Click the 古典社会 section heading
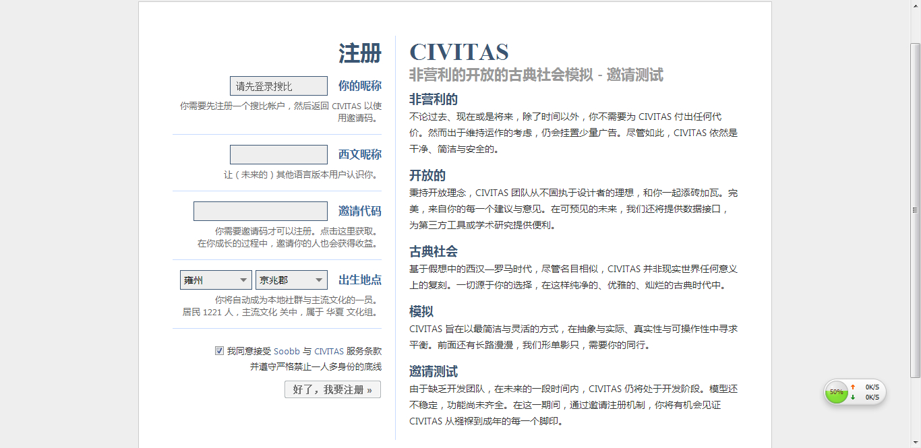The width and height of the screenshot is (921, 448). (434, 252)
